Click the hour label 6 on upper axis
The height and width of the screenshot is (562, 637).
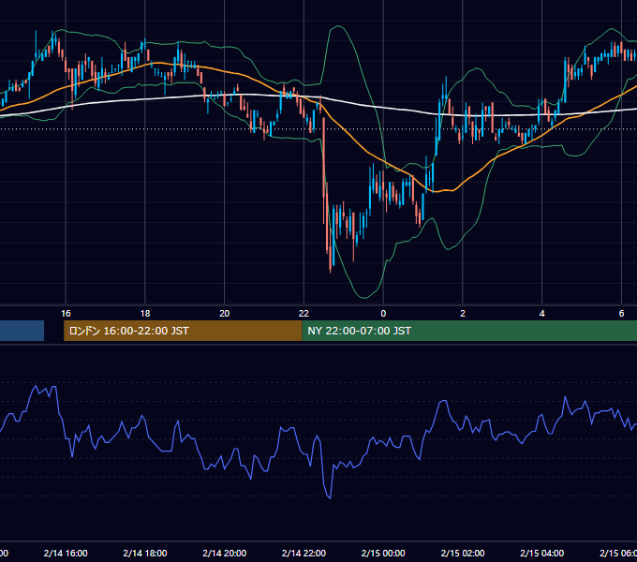(621, 313)
